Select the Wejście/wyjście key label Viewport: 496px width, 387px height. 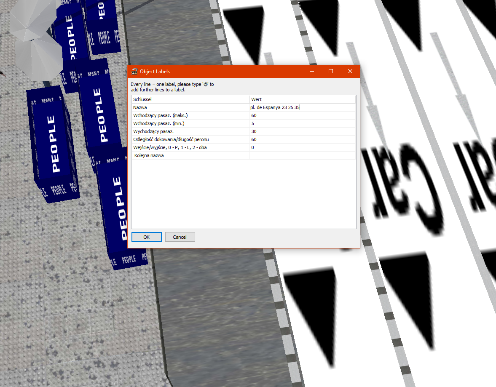[170, 147]
